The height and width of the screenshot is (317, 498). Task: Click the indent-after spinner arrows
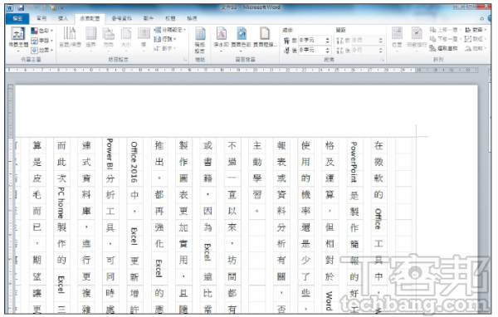[x=328, y=50]
